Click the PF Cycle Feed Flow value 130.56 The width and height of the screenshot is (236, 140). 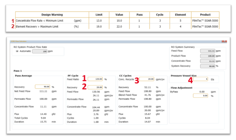pyautogui.click(x=96, y=92)
